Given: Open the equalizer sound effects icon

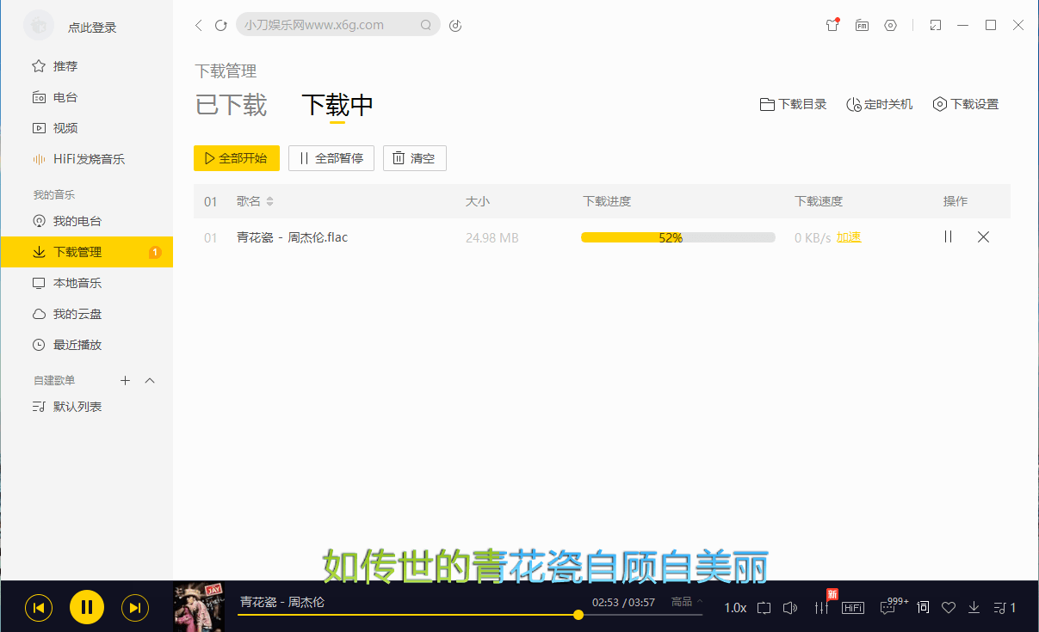Looking at the screenshot, I should tap(821, 607).
